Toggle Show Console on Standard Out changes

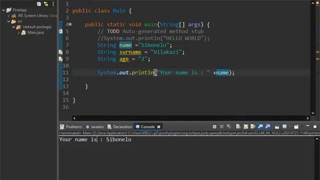260,126
